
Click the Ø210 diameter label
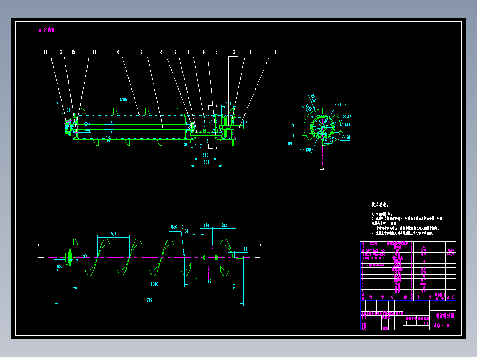(x=345, y=125)
